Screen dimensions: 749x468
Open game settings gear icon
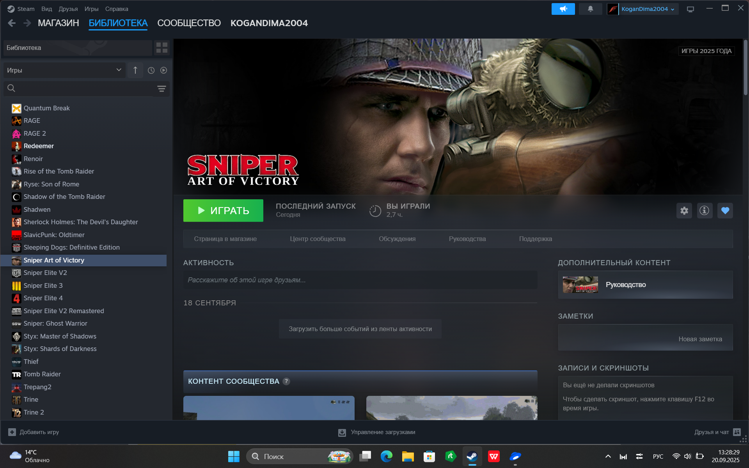point(684,211)
